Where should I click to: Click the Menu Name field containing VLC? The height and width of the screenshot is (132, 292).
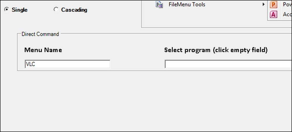point(67,64)
